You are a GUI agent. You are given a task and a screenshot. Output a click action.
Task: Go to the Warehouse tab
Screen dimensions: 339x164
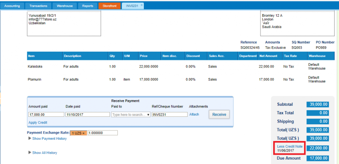tap(64, 6)
